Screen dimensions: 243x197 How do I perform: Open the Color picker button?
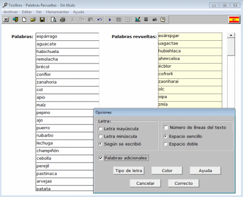(x=167, y=171)
